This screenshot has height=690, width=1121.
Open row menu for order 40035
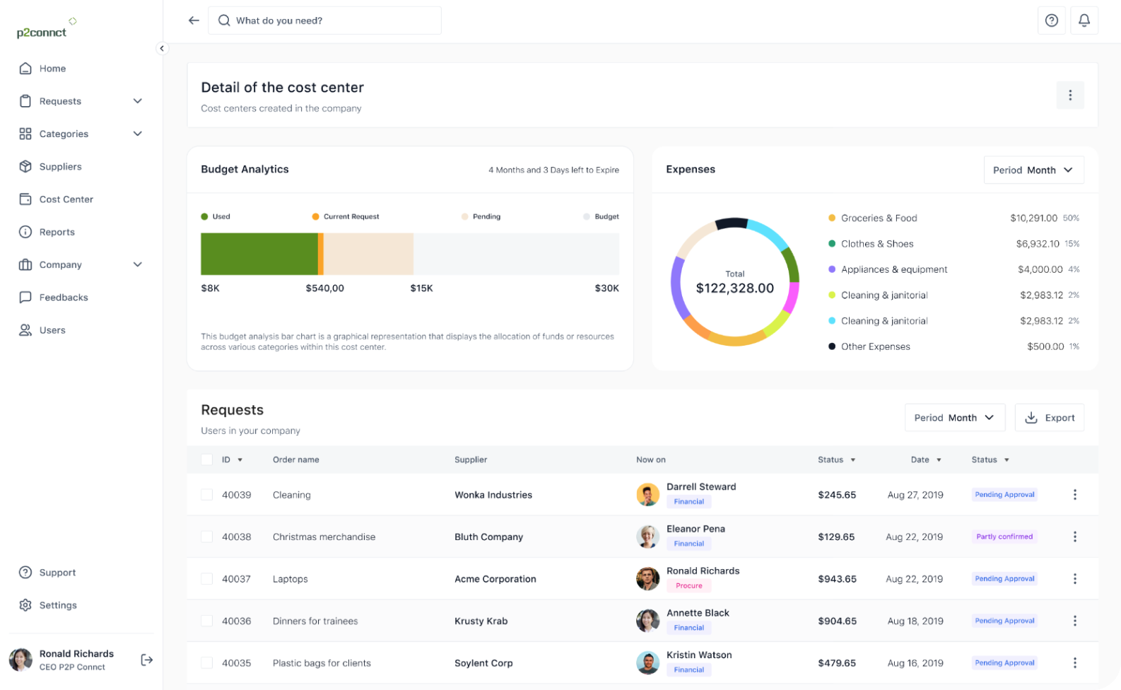(1075, 663)
